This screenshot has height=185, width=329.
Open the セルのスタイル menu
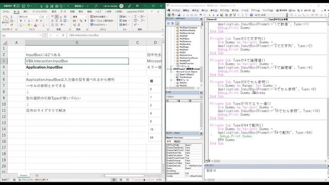click(99, 25)
